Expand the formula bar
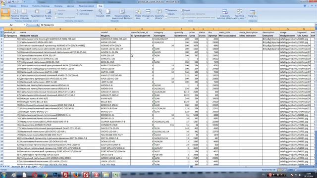The image size is (317, 178). point(316,25)
